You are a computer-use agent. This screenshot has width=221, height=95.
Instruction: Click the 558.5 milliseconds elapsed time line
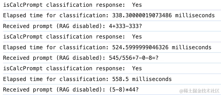(x=110, y=79)
